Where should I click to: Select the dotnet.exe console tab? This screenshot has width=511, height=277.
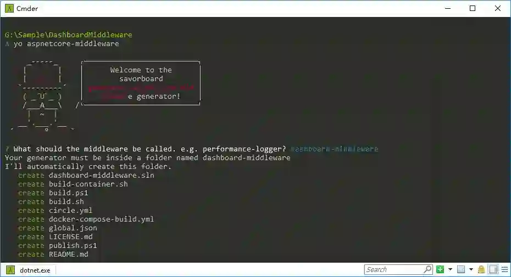[29, 270]
